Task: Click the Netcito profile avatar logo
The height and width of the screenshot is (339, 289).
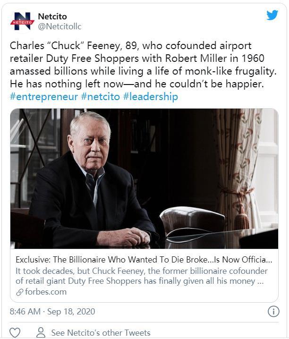Action: [22, 21]
